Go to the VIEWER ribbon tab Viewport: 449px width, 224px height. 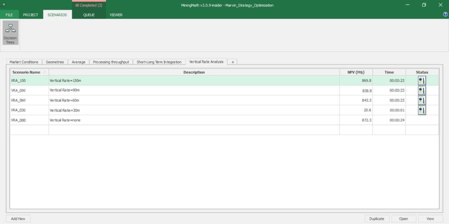click(116, 15)
